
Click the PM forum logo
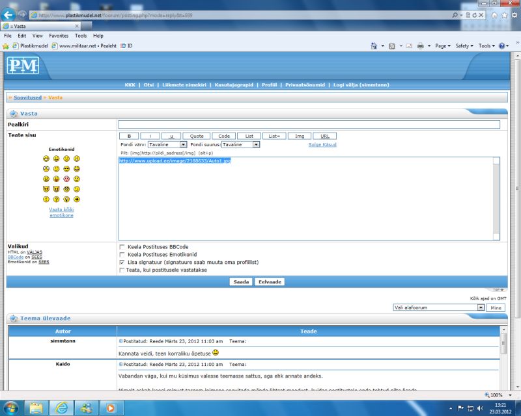click(23, 66)
